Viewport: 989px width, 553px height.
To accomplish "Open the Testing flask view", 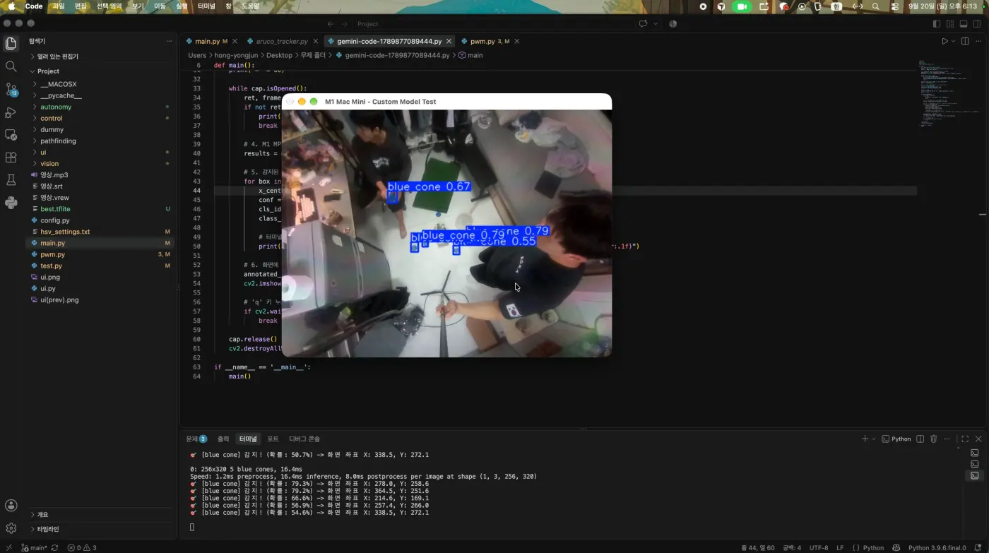I will click(11, 180).
